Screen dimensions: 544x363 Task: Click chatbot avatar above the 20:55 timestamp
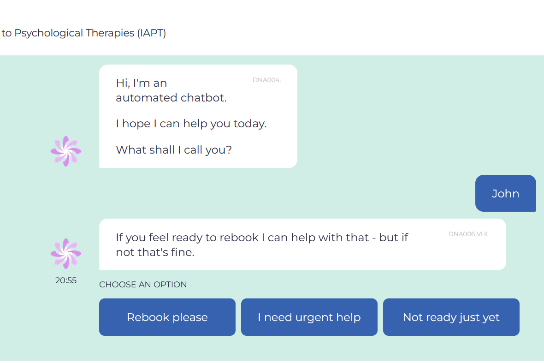(66, 254)
